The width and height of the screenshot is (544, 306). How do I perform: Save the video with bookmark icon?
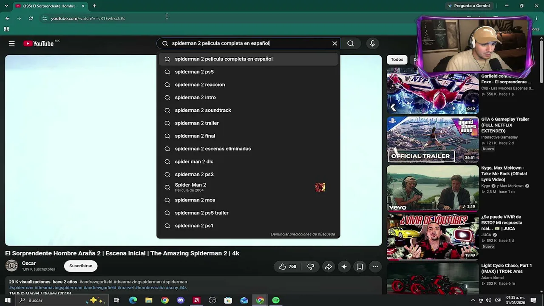click(360, 266)
